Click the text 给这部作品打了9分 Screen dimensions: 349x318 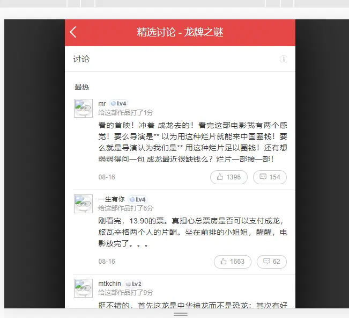point(126,293)
